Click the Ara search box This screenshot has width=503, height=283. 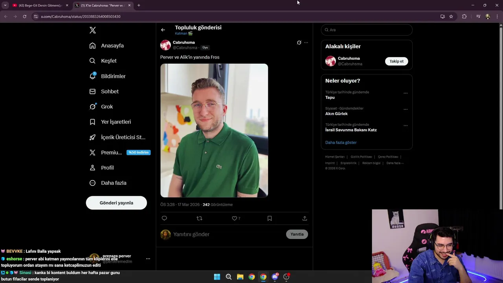coord(367,30)
